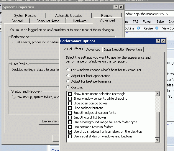The height and width of the screenshot is (151, 174).
Task: Select Adjust for best appearance
Action: click(68, 75)
